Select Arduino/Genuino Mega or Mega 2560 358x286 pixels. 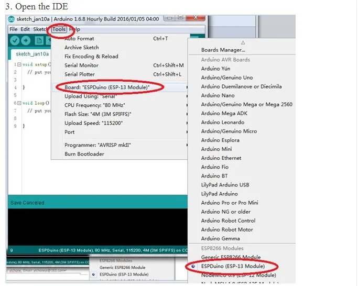coord(242,104)
